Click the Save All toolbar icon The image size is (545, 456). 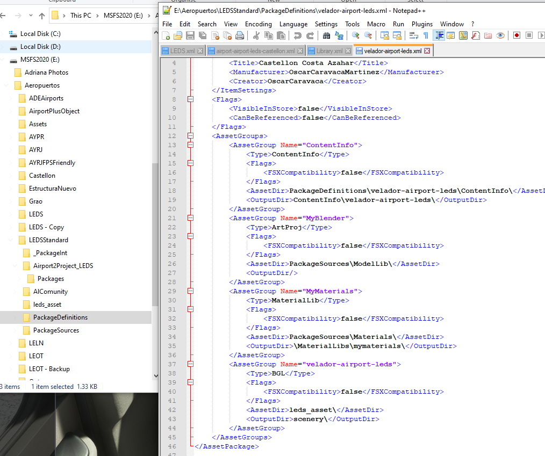pos(202,35)
